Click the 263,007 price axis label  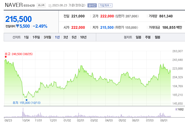click(177, 51)
